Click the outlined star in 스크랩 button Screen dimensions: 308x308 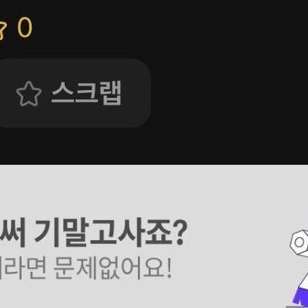point(28,94)
